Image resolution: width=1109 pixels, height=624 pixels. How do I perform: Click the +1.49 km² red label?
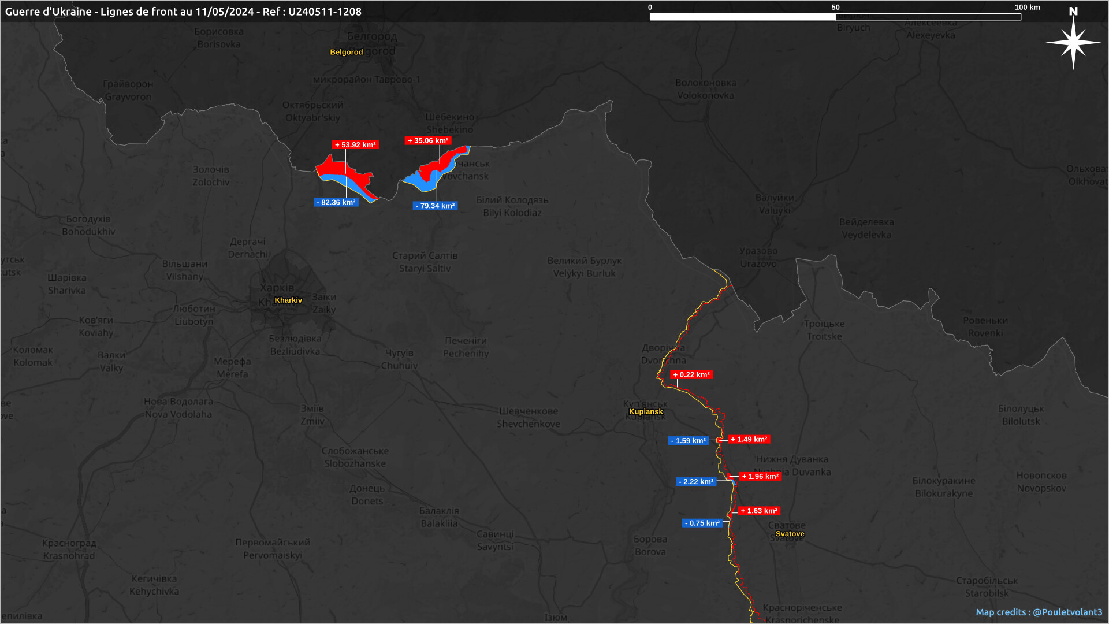pos(749,440)
